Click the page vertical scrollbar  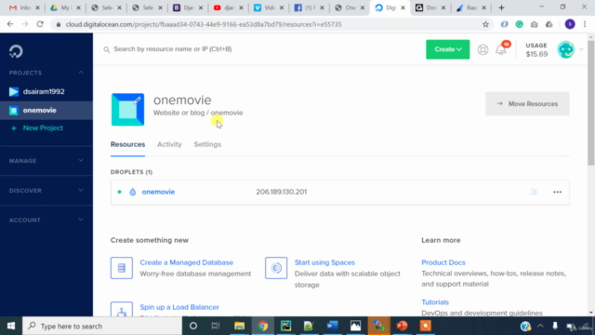pyautogui.click(x=591, y=102)
